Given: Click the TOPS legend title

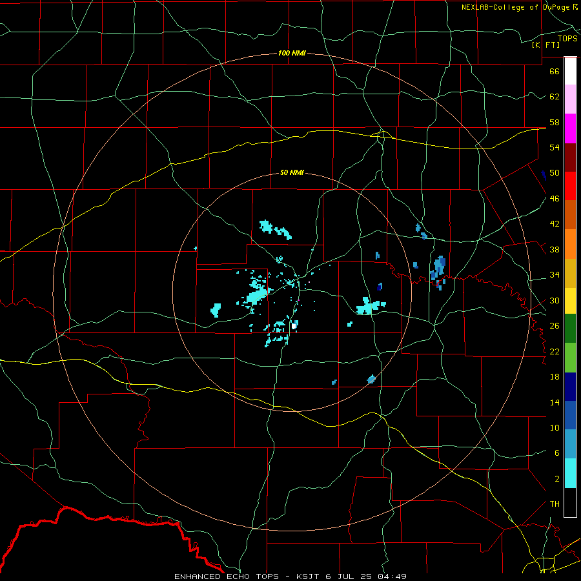Looking at the screenshot, I should click(x=567, y=38).
